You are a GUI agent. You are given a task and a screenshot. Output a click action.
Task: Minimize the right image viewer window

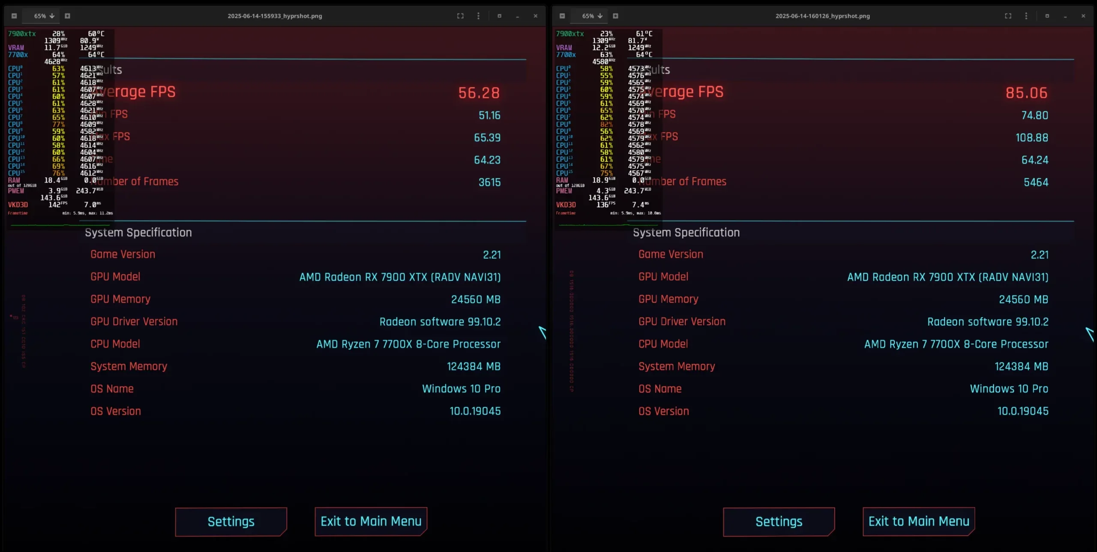coord(1065,16)
